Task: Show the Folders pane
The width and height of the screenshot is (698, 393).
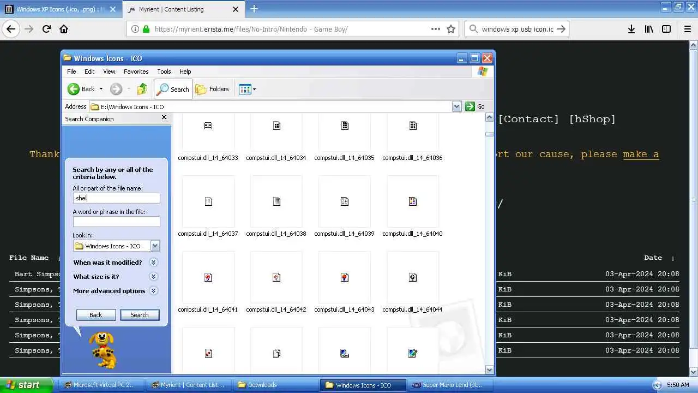Action: coord(213,89)
